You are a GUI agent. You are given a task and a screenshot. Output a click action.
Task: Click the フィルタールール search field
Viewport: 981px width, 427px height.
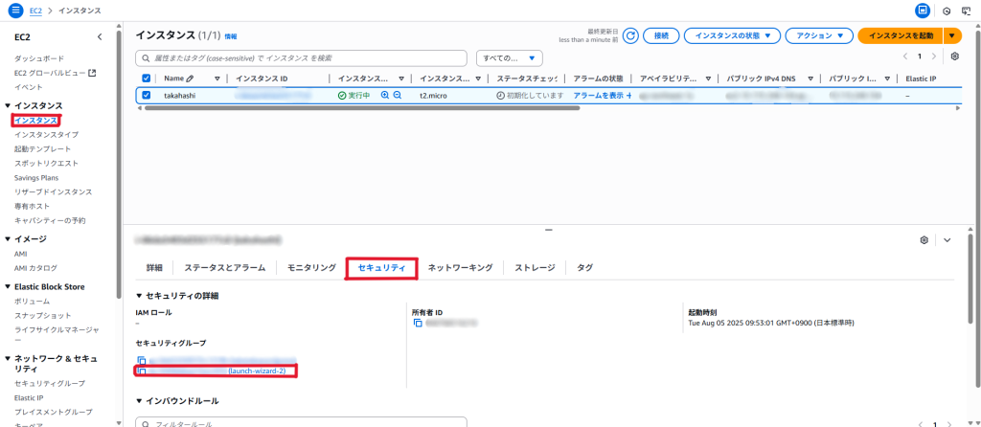(302, 422)
